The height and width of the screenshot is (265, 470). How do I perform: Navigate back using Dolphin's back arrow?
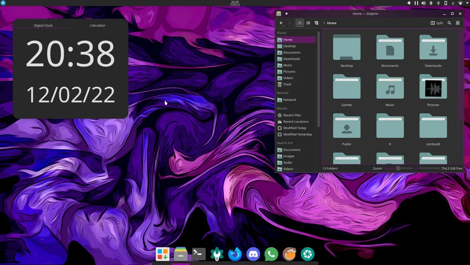click(281, 23)
